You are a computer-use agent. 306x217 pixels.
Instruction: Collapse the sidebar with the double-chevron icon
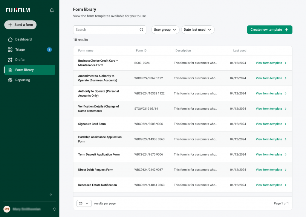coord(51,194)
